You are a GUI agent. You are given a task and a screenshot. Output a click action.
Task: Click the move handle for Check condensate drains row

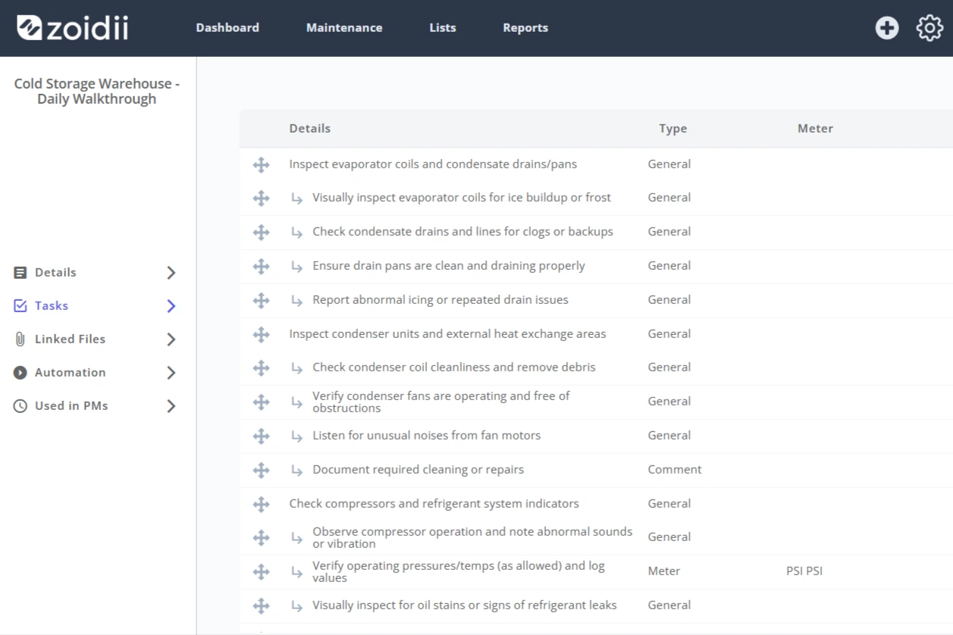pos(261,232)
